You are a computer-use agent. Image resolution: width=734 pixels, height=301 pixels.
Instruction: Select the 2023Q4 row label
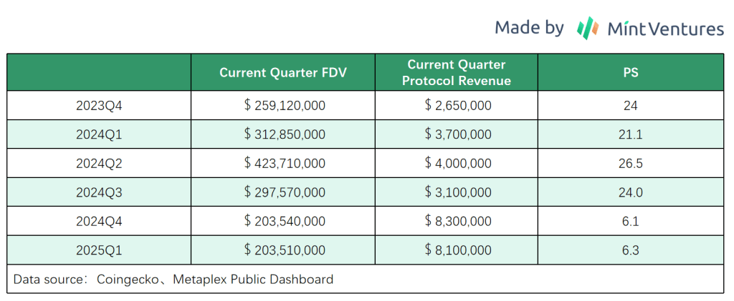coord(99,106)
